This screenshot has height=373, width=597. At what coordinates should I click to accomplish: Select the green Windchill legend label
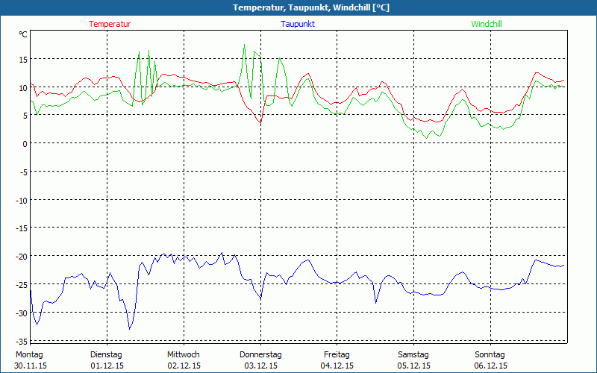pos(487,24)
